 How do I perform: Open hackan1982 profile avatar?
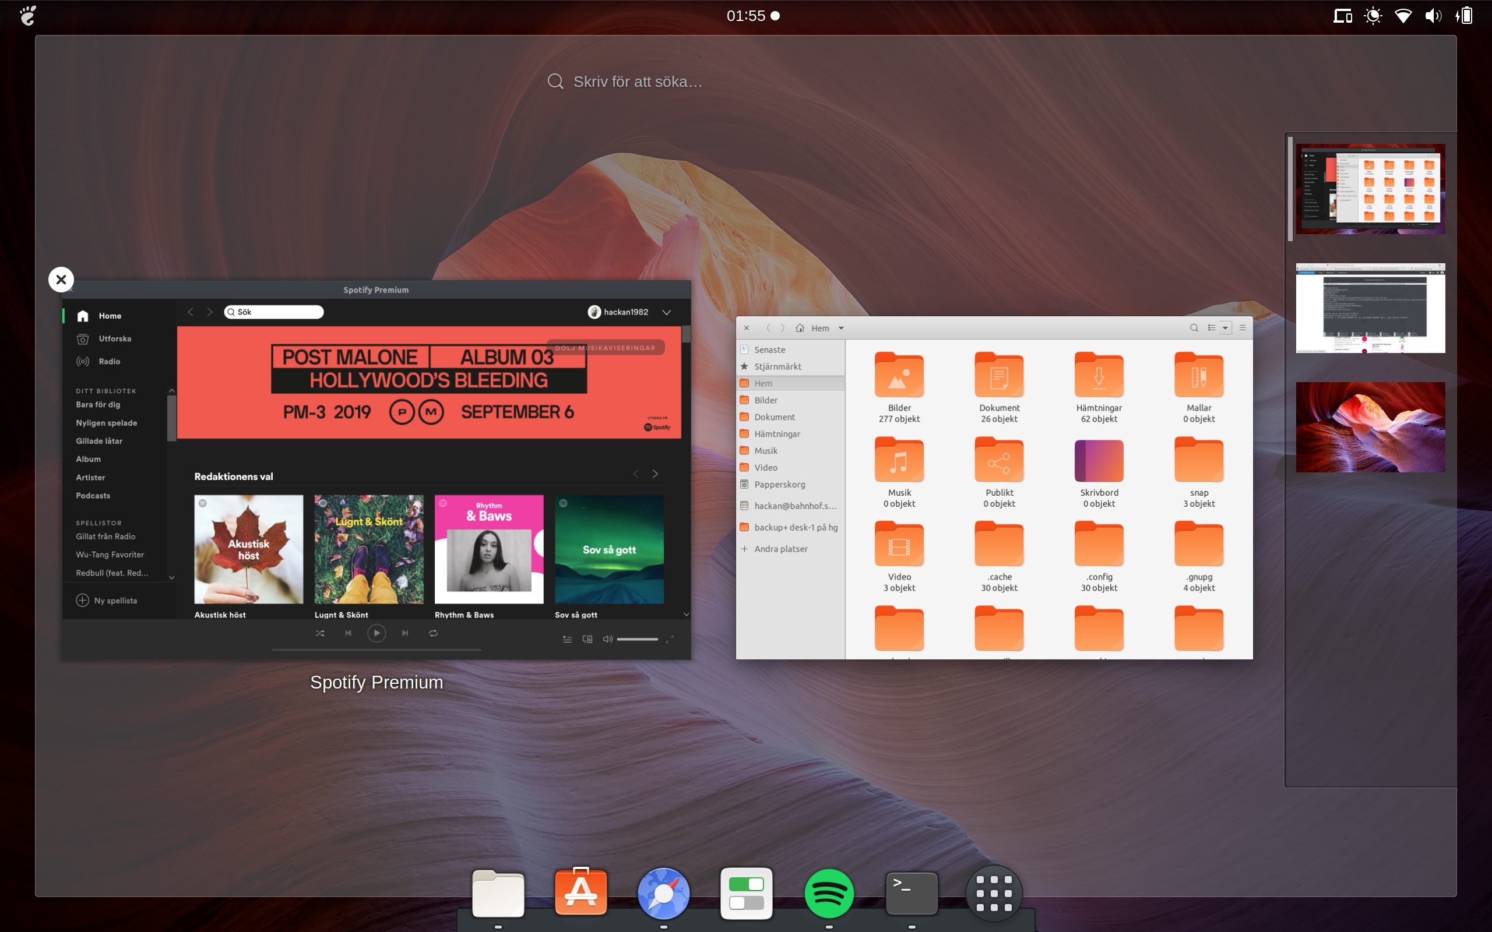point(594,312)
